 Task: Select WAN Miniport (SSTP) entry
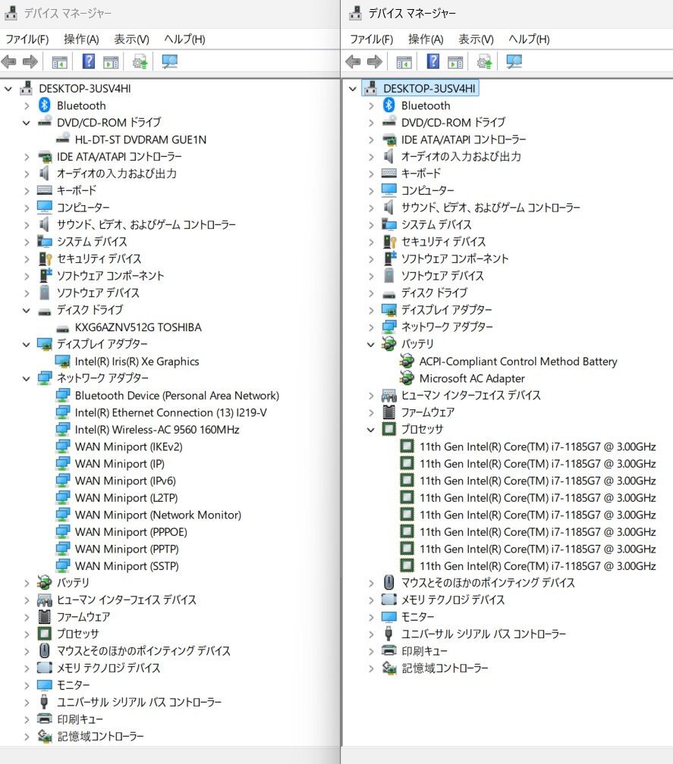pyautogui.click(x=127, y=566)
